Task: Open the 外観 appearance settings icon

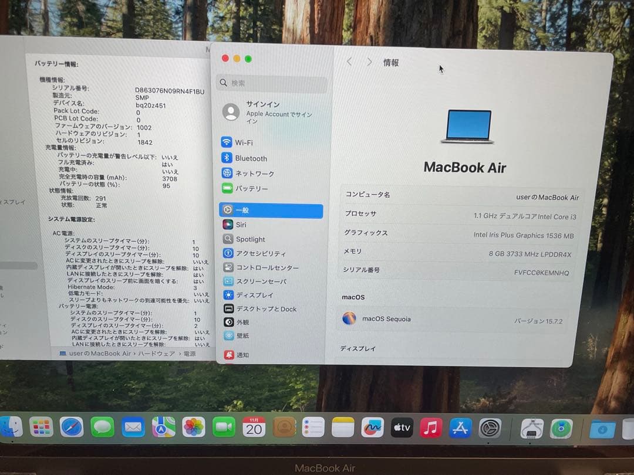Action: (229, 321)
